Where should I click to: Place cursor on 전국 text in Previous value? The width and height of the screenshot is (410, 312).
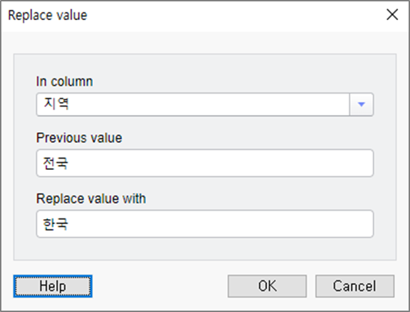[x=55, y=164]
